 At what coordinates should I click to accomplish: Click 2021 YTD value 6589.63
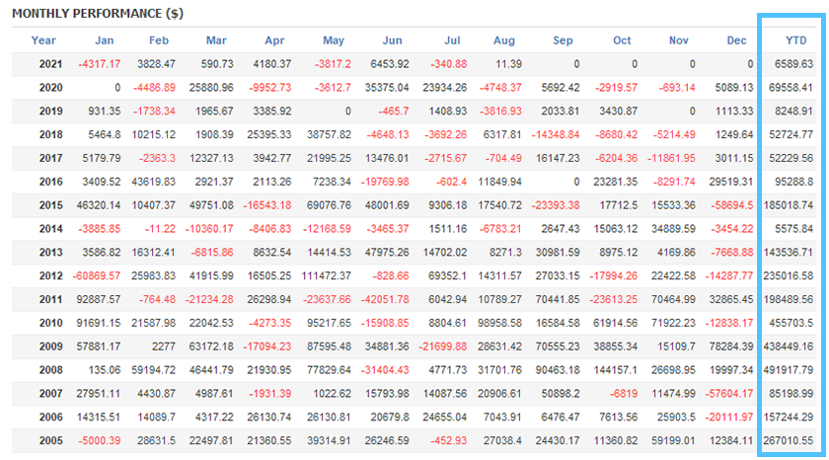click(x=794, y=64)
